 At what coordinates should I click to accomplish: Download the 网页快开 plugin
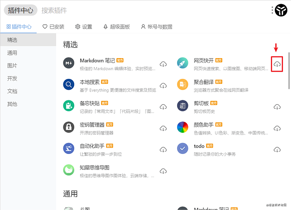pos(277,64)
